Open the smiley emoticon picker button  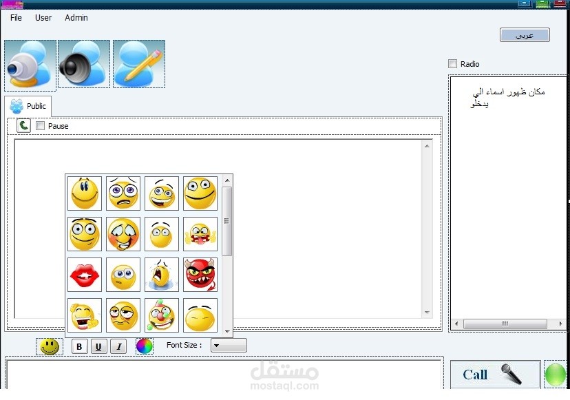[50, 346]
